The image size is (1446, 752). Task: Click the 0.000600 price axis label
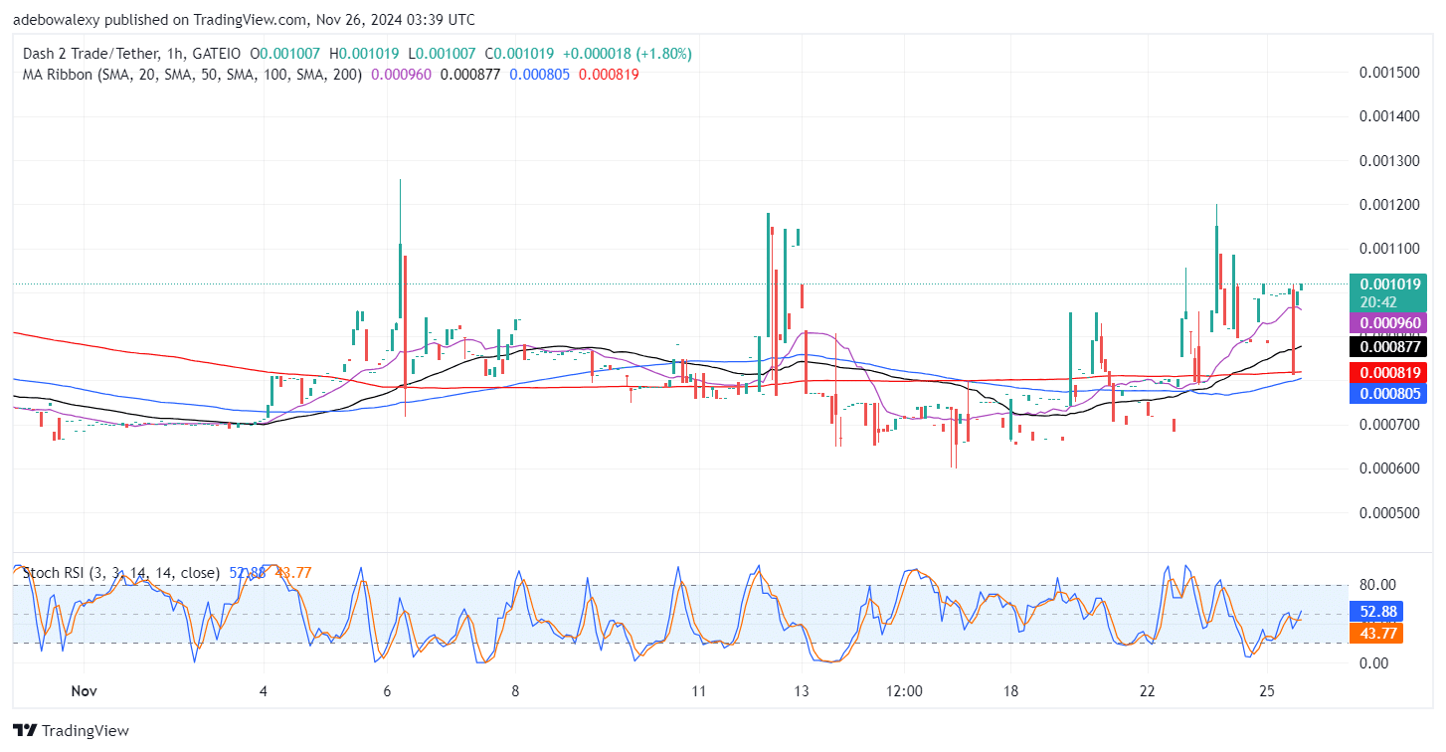(1391, 469)
